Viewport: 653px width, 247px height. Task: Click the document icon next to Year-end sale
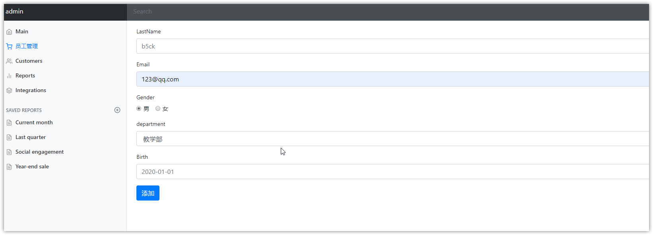tap(9, 167)
